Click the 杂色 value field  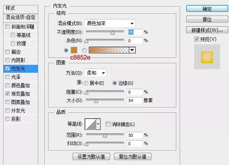coord(135,41)
